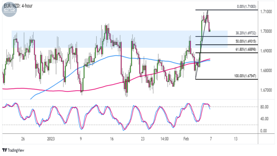The image size is (277, 156).
Task: Click the 1.70000 price axis label
Action: pos(266,31)
